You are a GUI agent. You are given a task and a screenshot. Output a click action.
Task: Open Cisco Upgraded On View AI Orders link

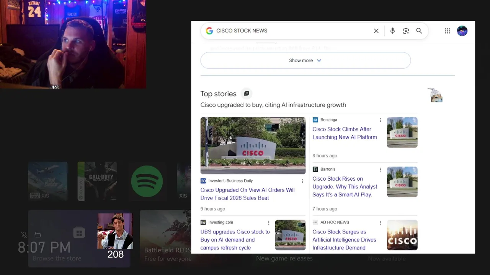click(x=247, y=194)
